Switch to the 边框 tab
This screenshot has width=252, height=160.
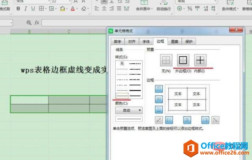pos(160,42)
